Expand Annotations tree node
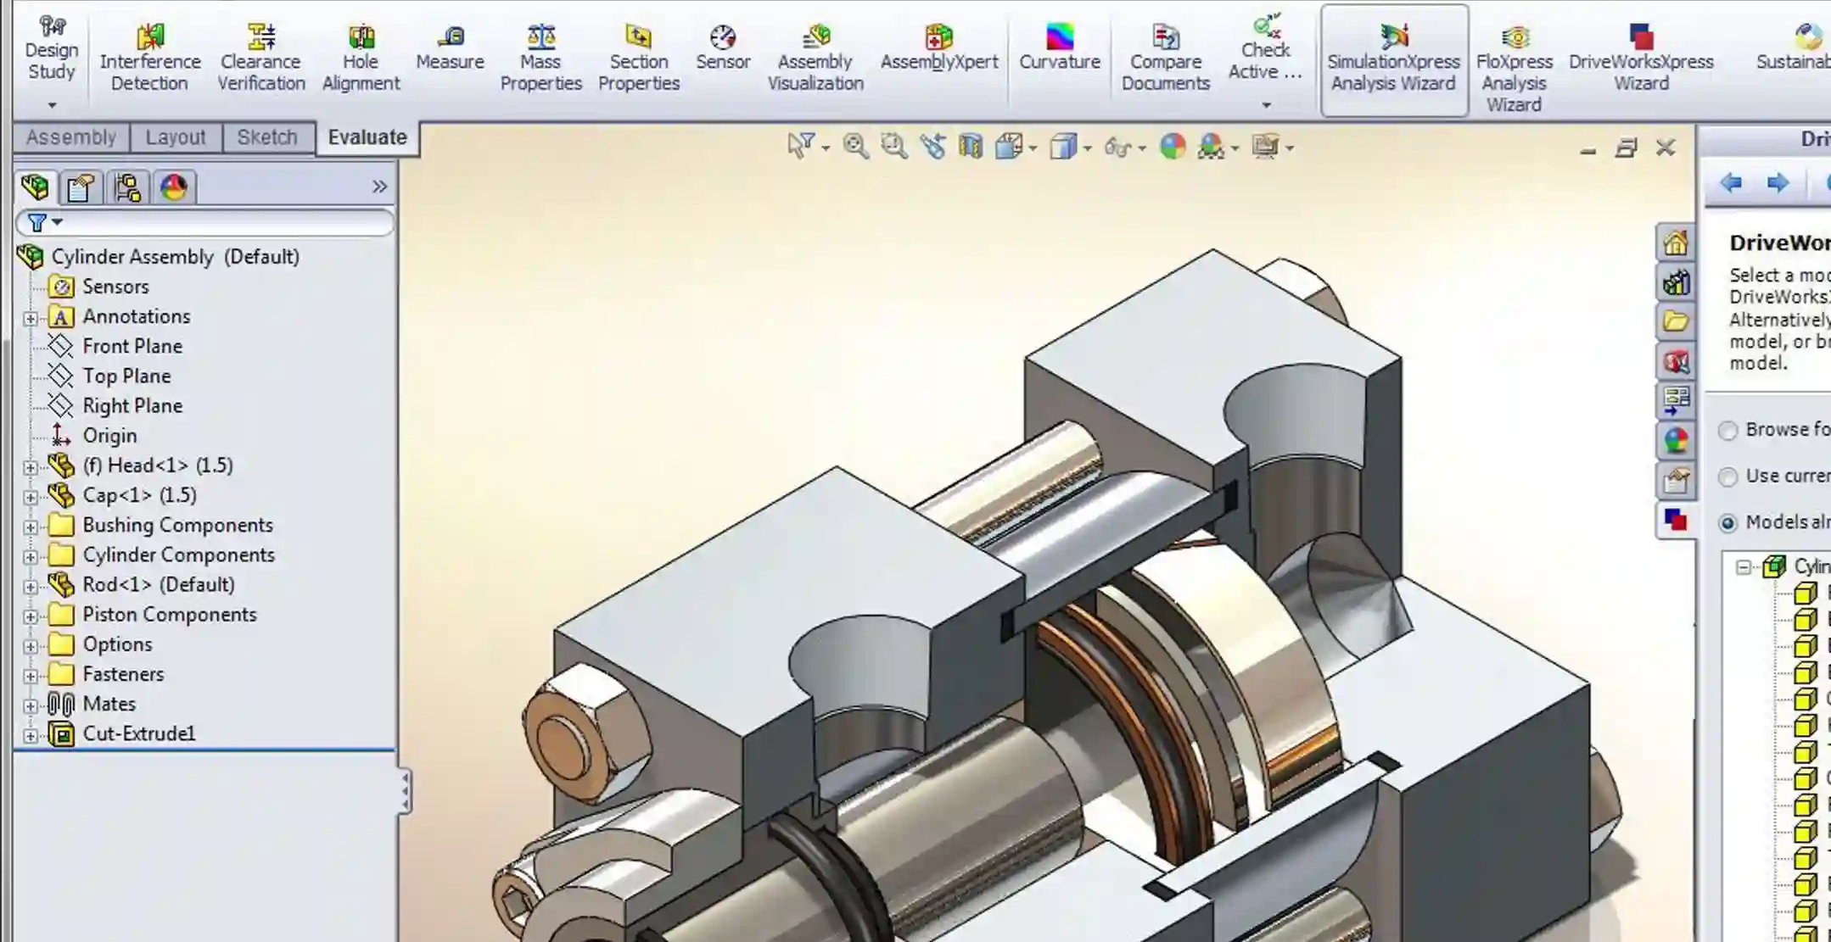The width and height of the screenshot is (1831, 942). pos(31,318)
